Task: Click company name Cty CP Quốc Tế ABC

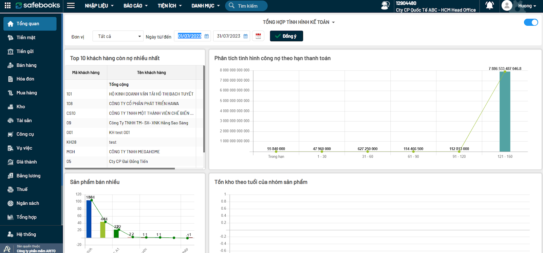Action: tap(436, 10)
